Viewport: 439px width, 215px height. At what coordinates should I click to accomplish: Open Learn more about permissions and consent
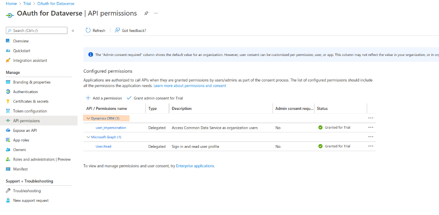[x=190, y=86]
